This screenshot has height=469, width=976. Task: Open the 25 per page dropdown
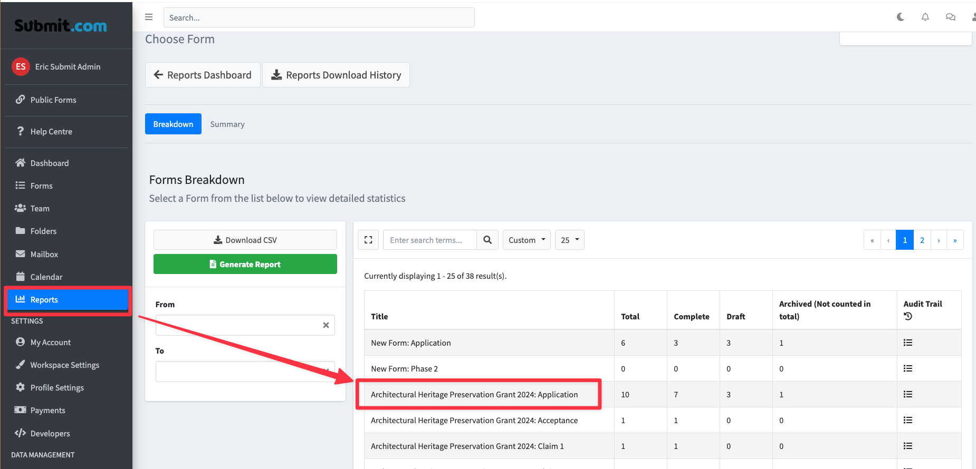pyautogui.click(x=569, y=240)
